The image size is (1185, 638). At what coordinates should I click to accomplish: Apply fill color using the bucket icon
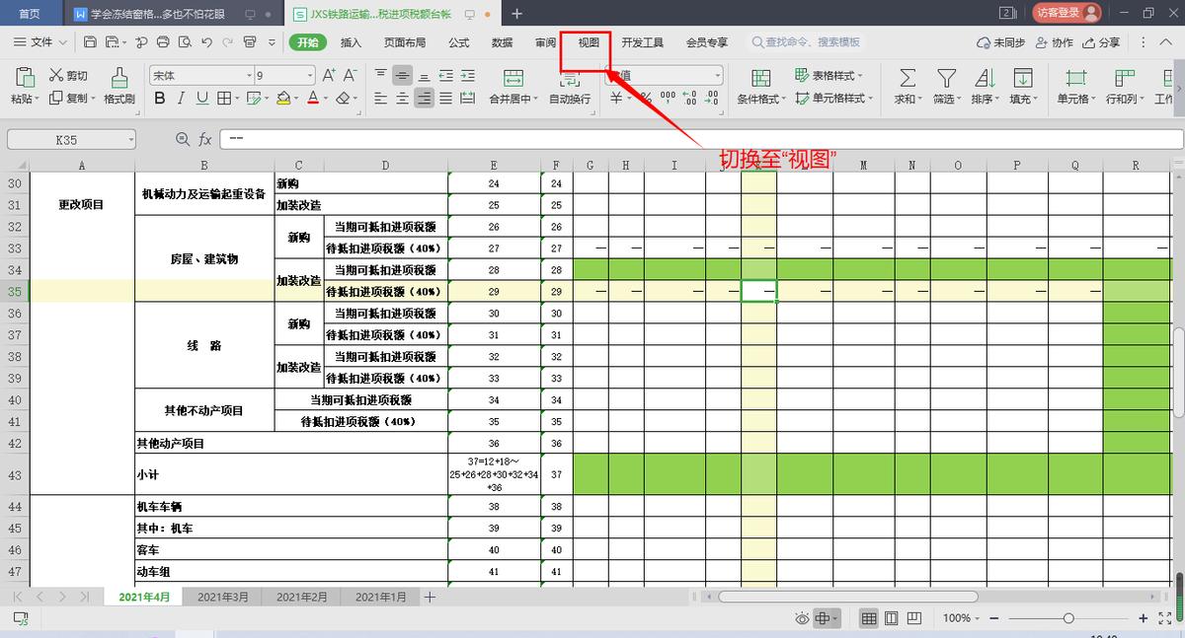coord(281,99)
